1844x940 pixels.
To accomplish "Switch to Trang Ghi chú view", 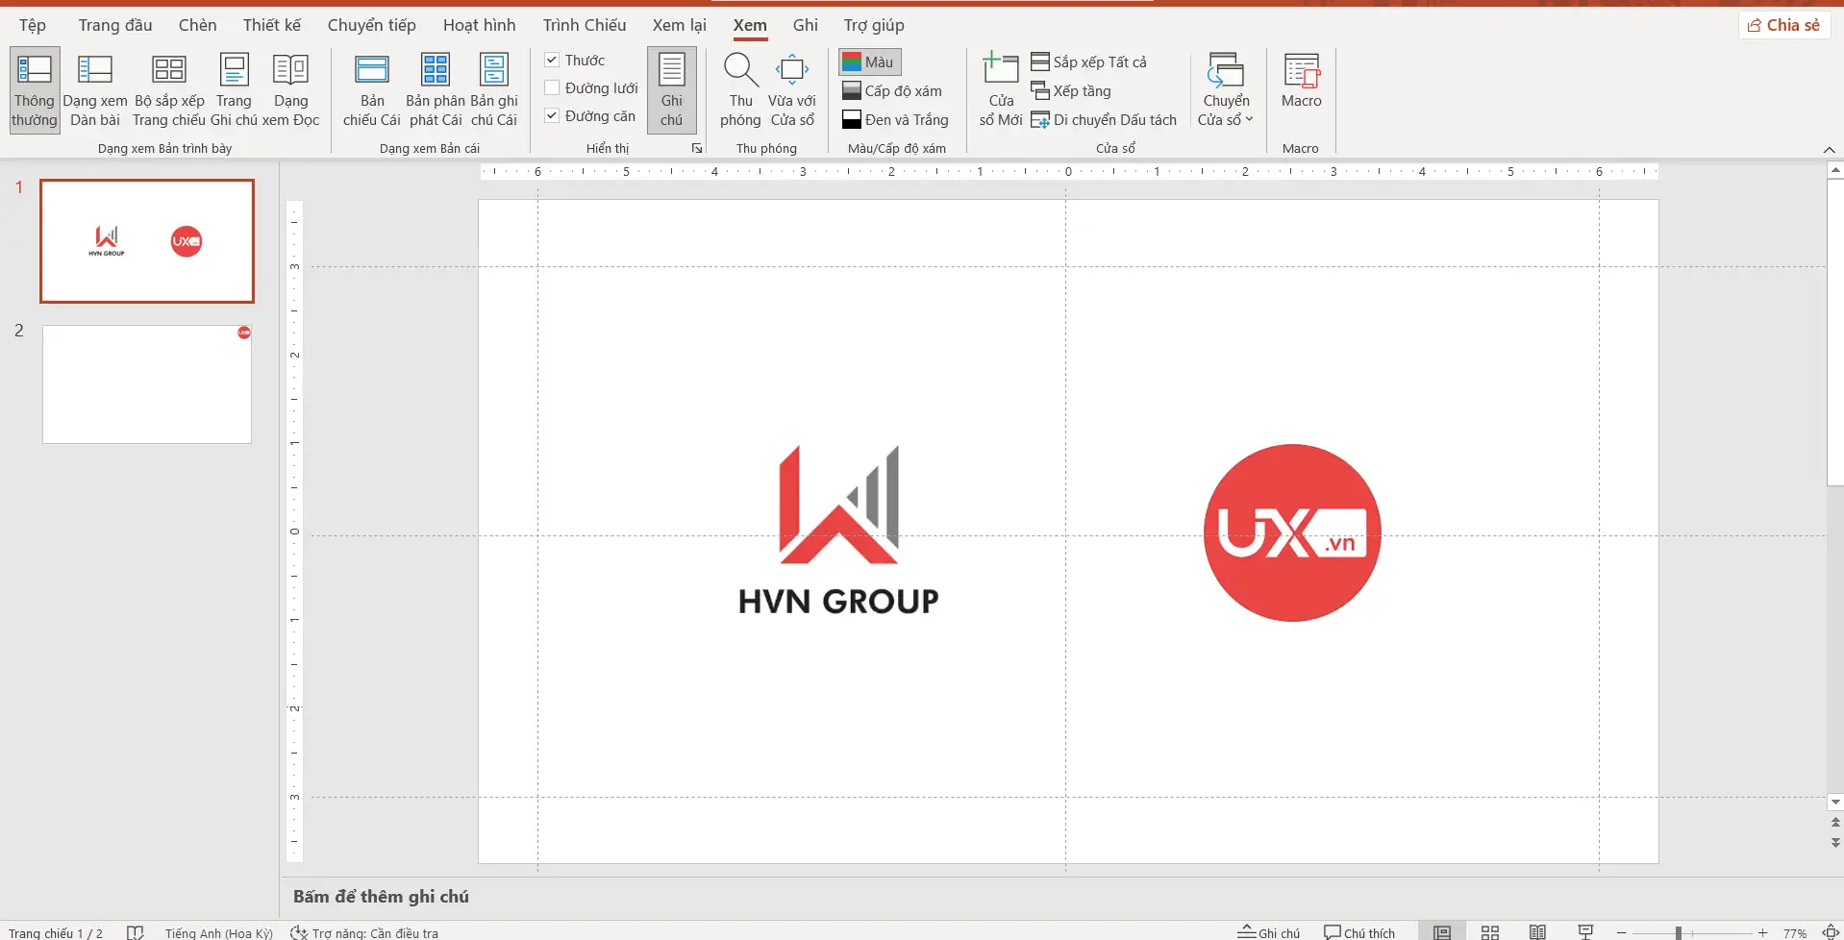I will pyautogui.click(x=234, y=89).
